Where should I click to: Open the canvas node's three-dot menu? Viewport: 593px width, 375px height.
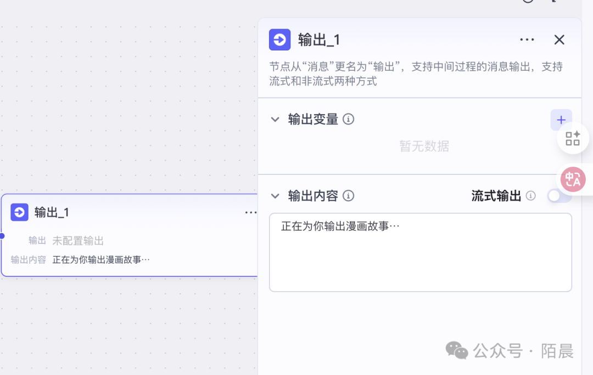(250, 212)
